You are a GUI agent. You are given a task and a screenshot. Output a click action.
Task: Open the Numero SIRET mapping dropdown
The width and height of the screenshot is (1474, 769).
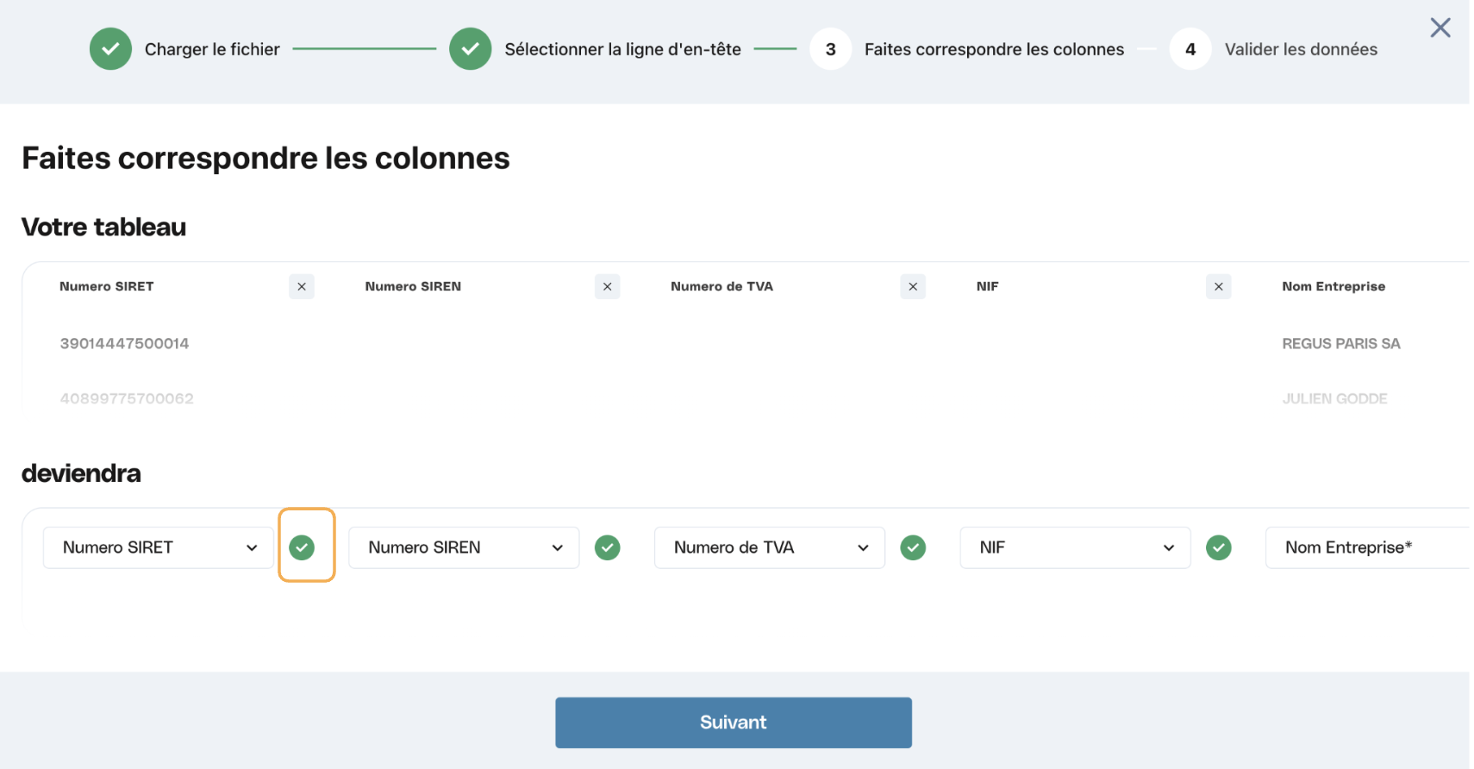click(x=159, y=547)
